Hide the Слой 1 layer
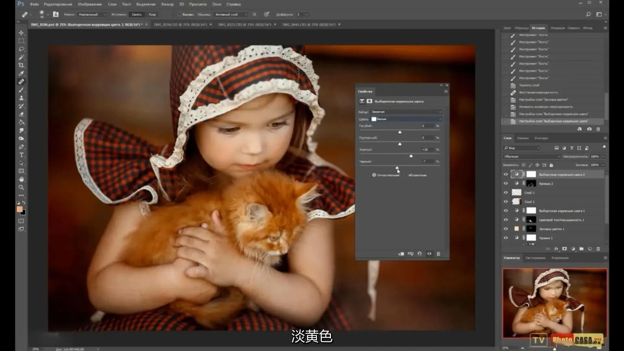The image size is (624, 351). [506, 202]
